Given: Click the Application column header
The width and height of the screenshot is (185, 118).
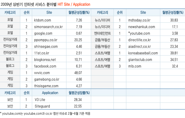Looking at the screenshot, I should click(50, 93).
